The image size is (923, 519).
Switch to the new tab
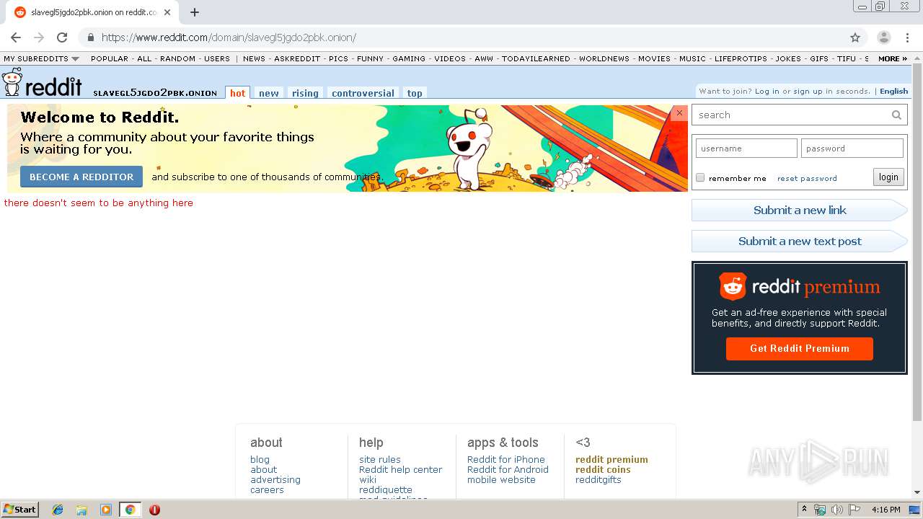(269, 93)
